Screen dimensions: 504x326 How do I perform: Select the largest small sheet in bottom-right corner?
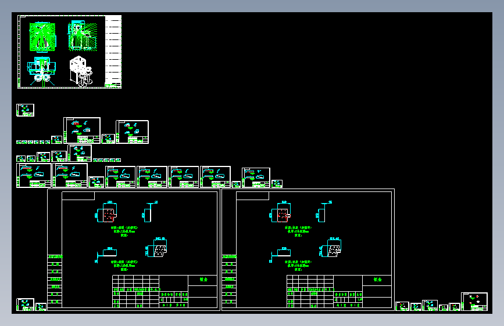pyautogui.click(x=474, y=301)
